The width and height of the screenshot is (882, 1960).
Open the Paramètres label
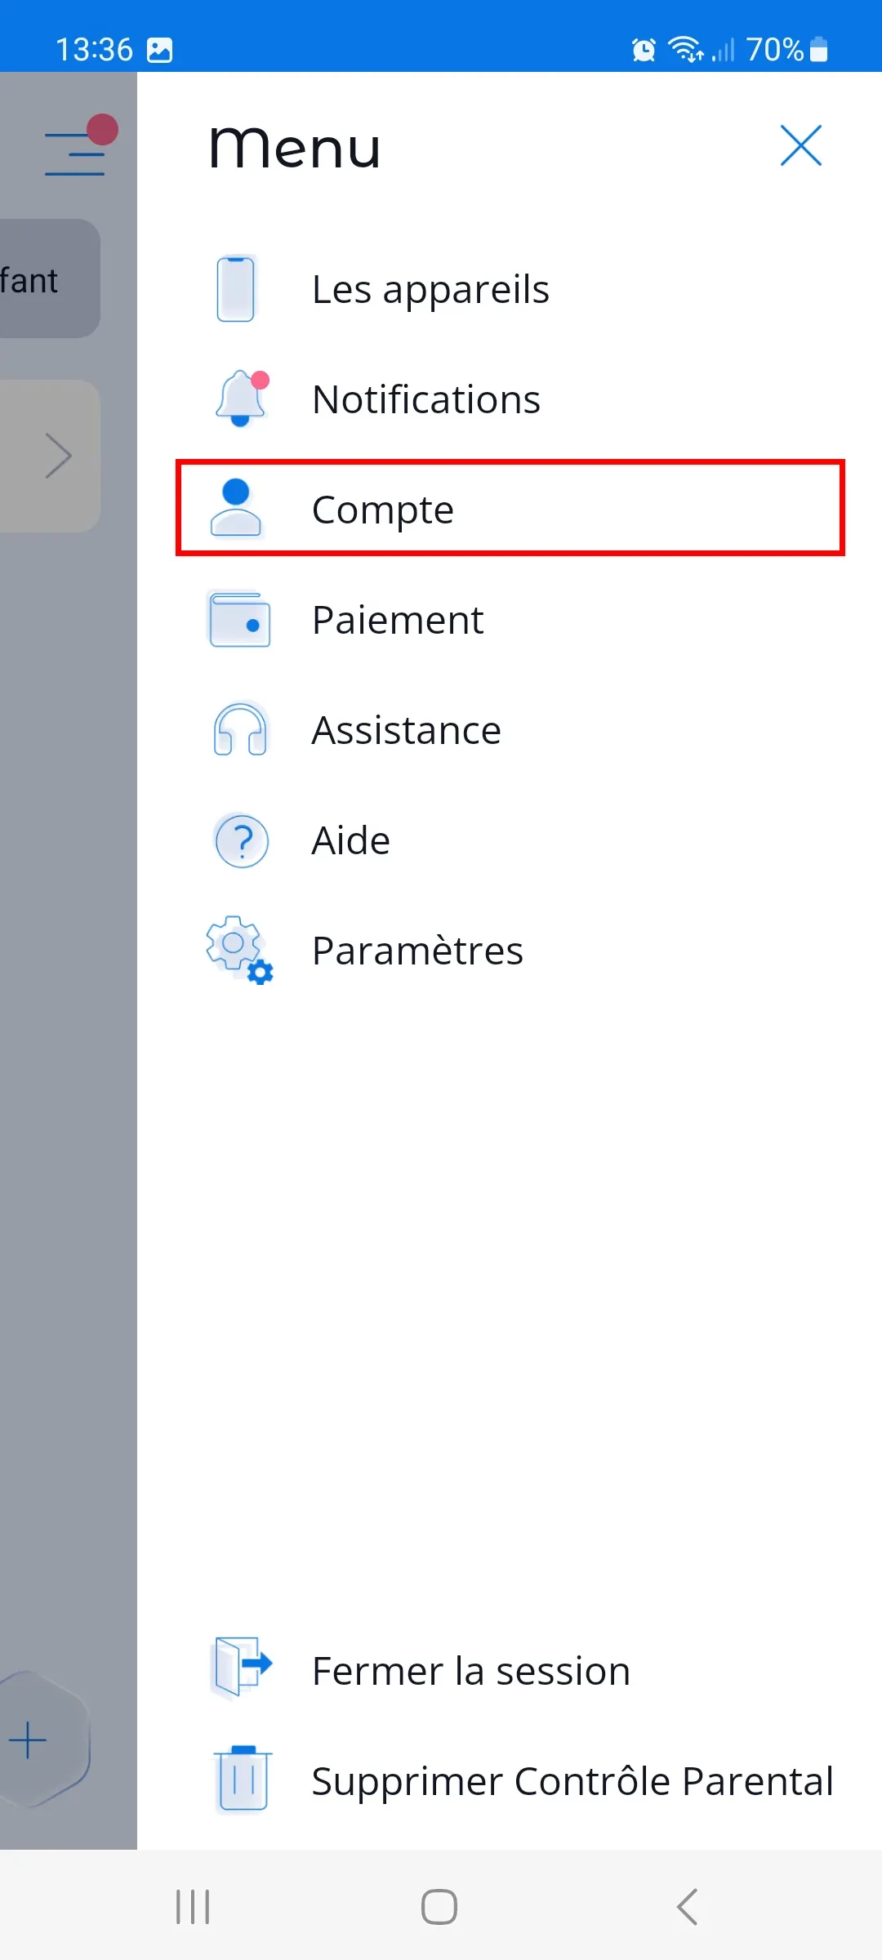(x=417, y=951)
